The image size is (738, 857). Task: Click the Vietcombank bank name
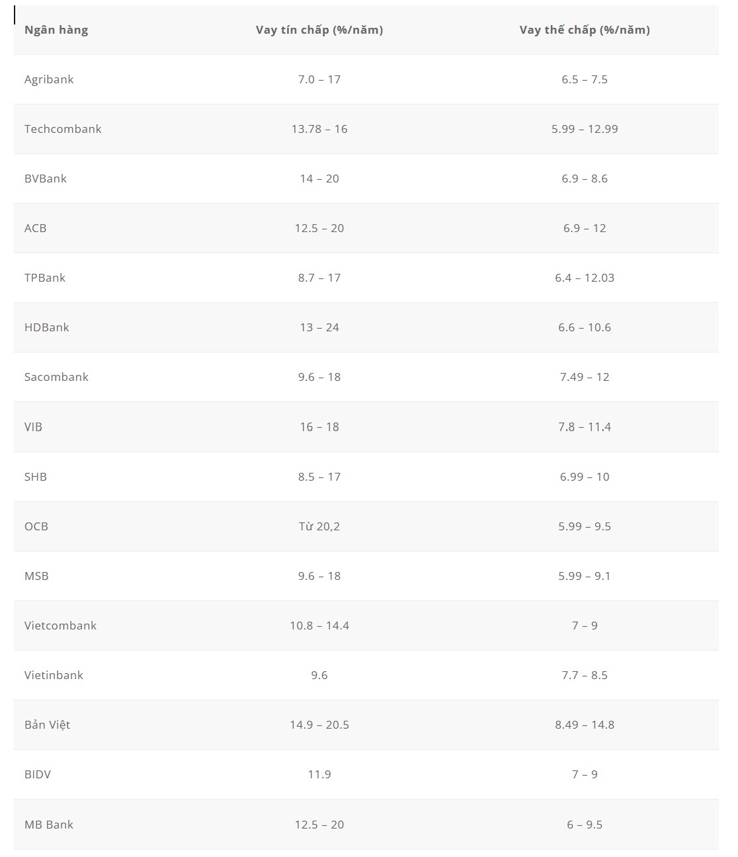(60, 626)
